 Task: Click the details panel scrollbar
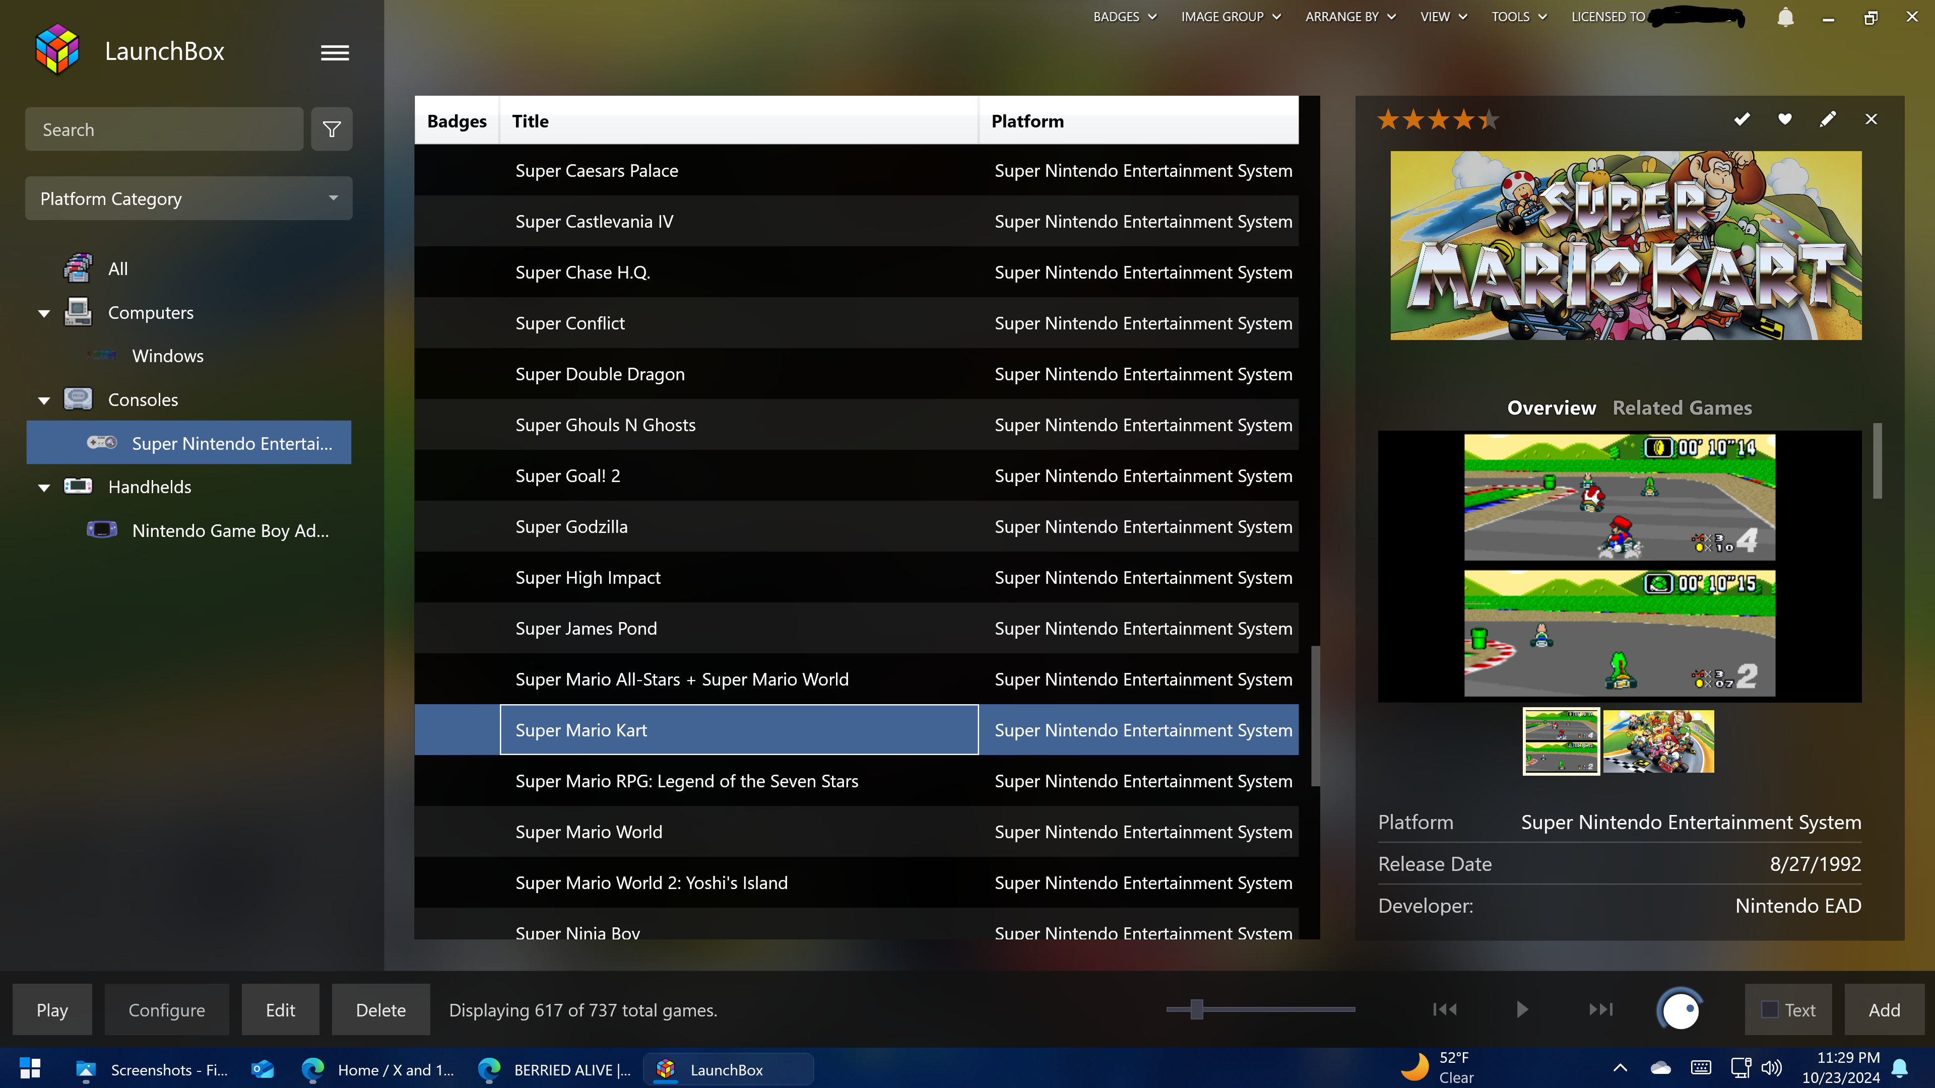(1877, 460)
